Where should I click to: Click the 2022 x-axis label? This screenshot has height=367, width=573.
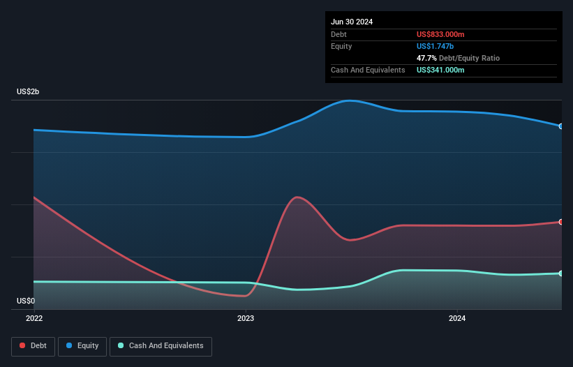[x=34, y=318]
